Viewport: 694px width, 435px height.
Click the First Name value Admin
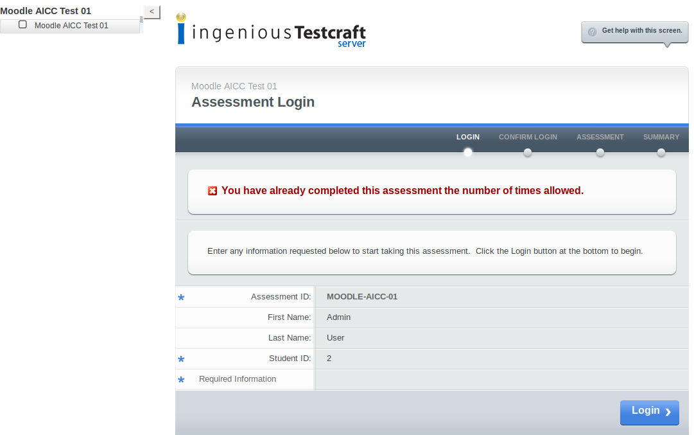(338, 317)
